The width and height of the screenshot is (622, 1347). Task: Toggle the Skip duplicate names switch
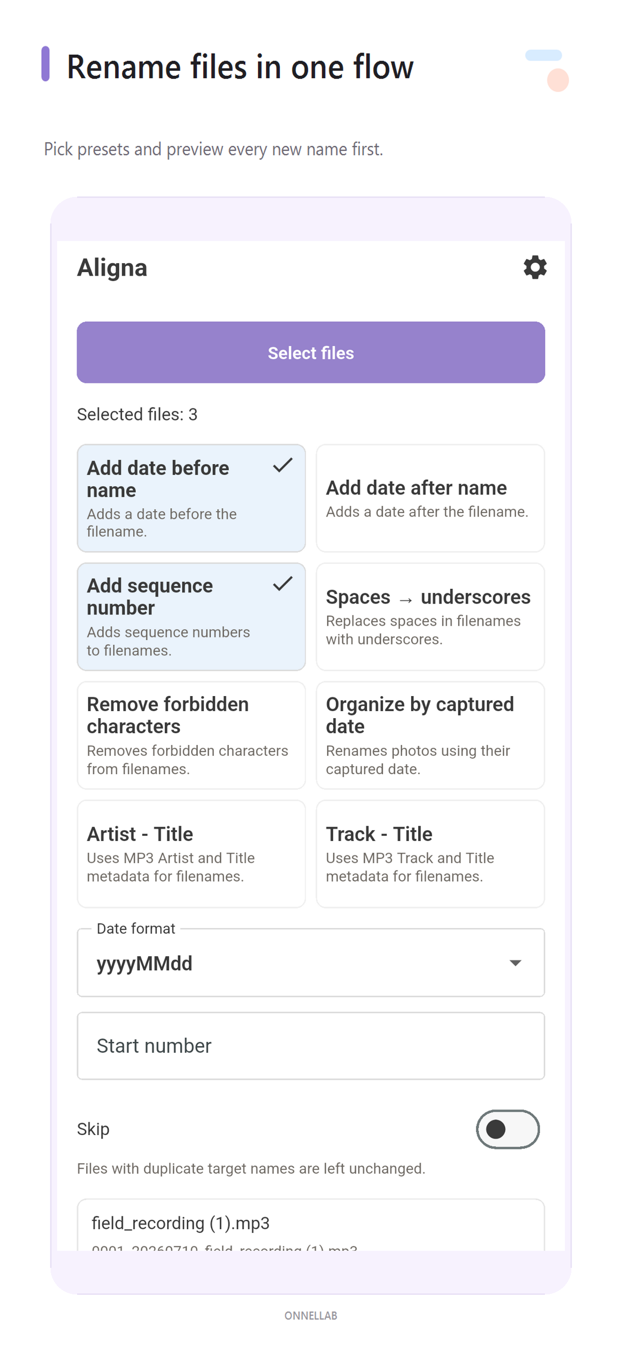(507, 1129)
